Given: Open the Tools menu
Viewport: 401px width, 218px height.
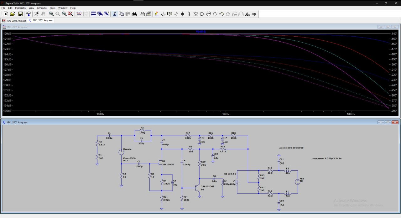Looking at the screenshot, I should (52, 8).
